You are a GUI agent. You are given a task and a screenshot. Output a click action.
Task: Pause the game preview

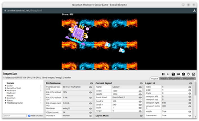point(163,74)
